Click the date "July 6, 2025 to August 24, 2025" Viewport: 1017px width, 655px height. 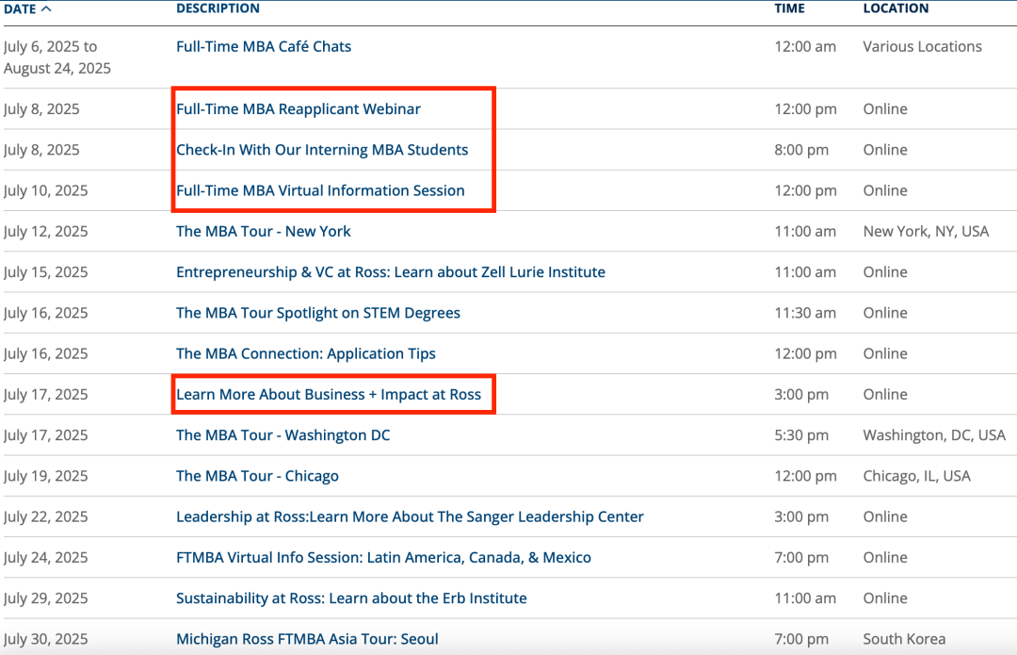click(57, 57)
